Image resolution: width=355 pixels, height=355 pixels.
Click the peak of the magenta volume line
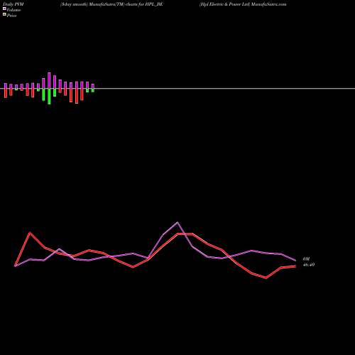[x=177, y=222]
